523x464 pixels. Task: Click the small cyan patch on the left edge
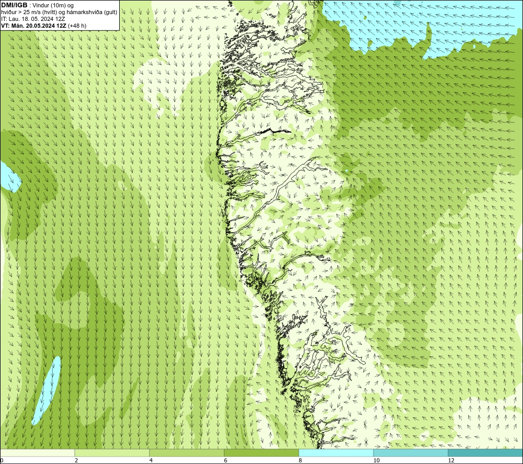(x=10, y=177)
